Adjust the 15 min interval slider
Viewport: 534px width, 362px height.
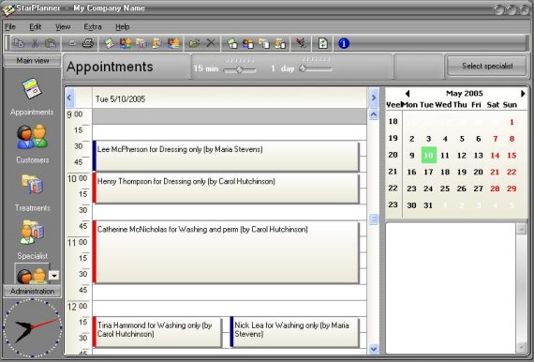[x=240, y=69]
